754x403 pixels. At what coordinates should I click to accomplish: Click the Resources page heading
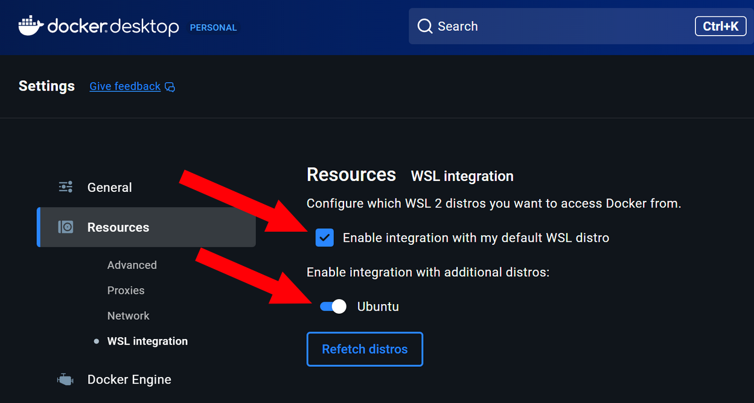[x=351, y=174]
